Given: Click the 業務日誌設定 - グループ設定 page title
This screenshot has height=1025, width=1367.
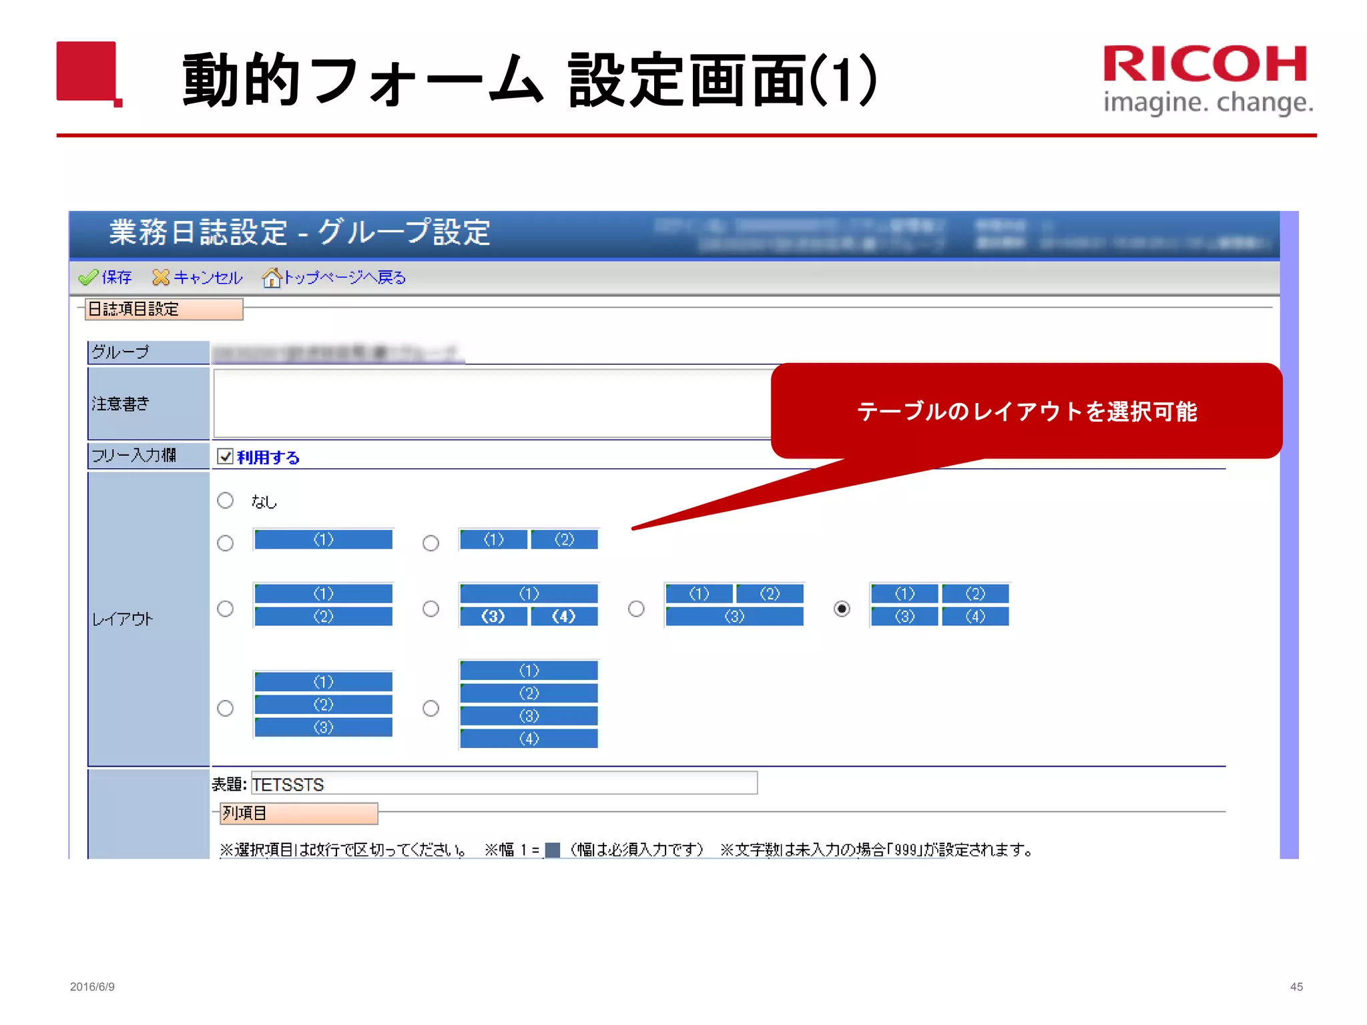Looking at the screenshot, I should point(300,232).
